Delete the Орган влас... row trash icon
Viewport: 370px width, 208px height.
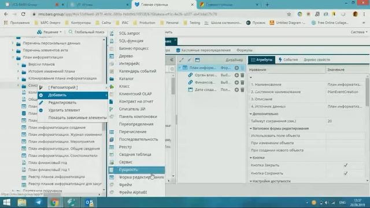click(242, 75)
